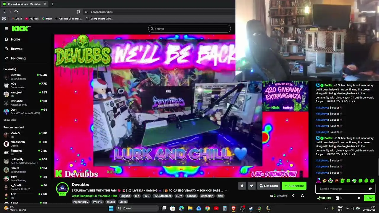
Task: Open chessbrah recommended channel
Action: 25,144
